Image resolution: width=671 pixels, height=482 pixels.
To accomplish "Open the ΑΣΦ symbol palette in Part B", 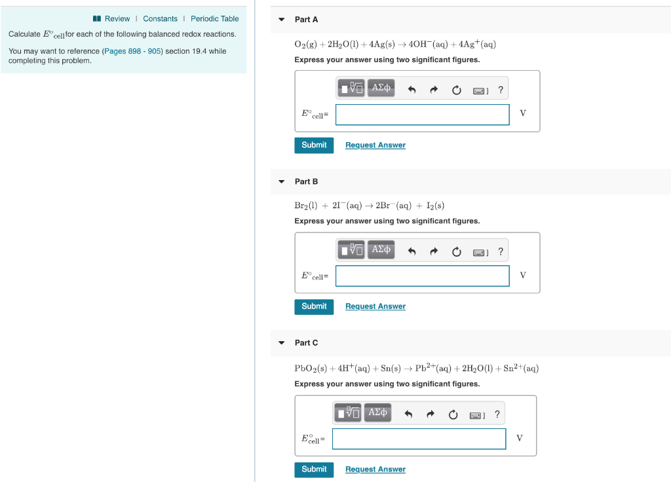I will pos(381,249).
